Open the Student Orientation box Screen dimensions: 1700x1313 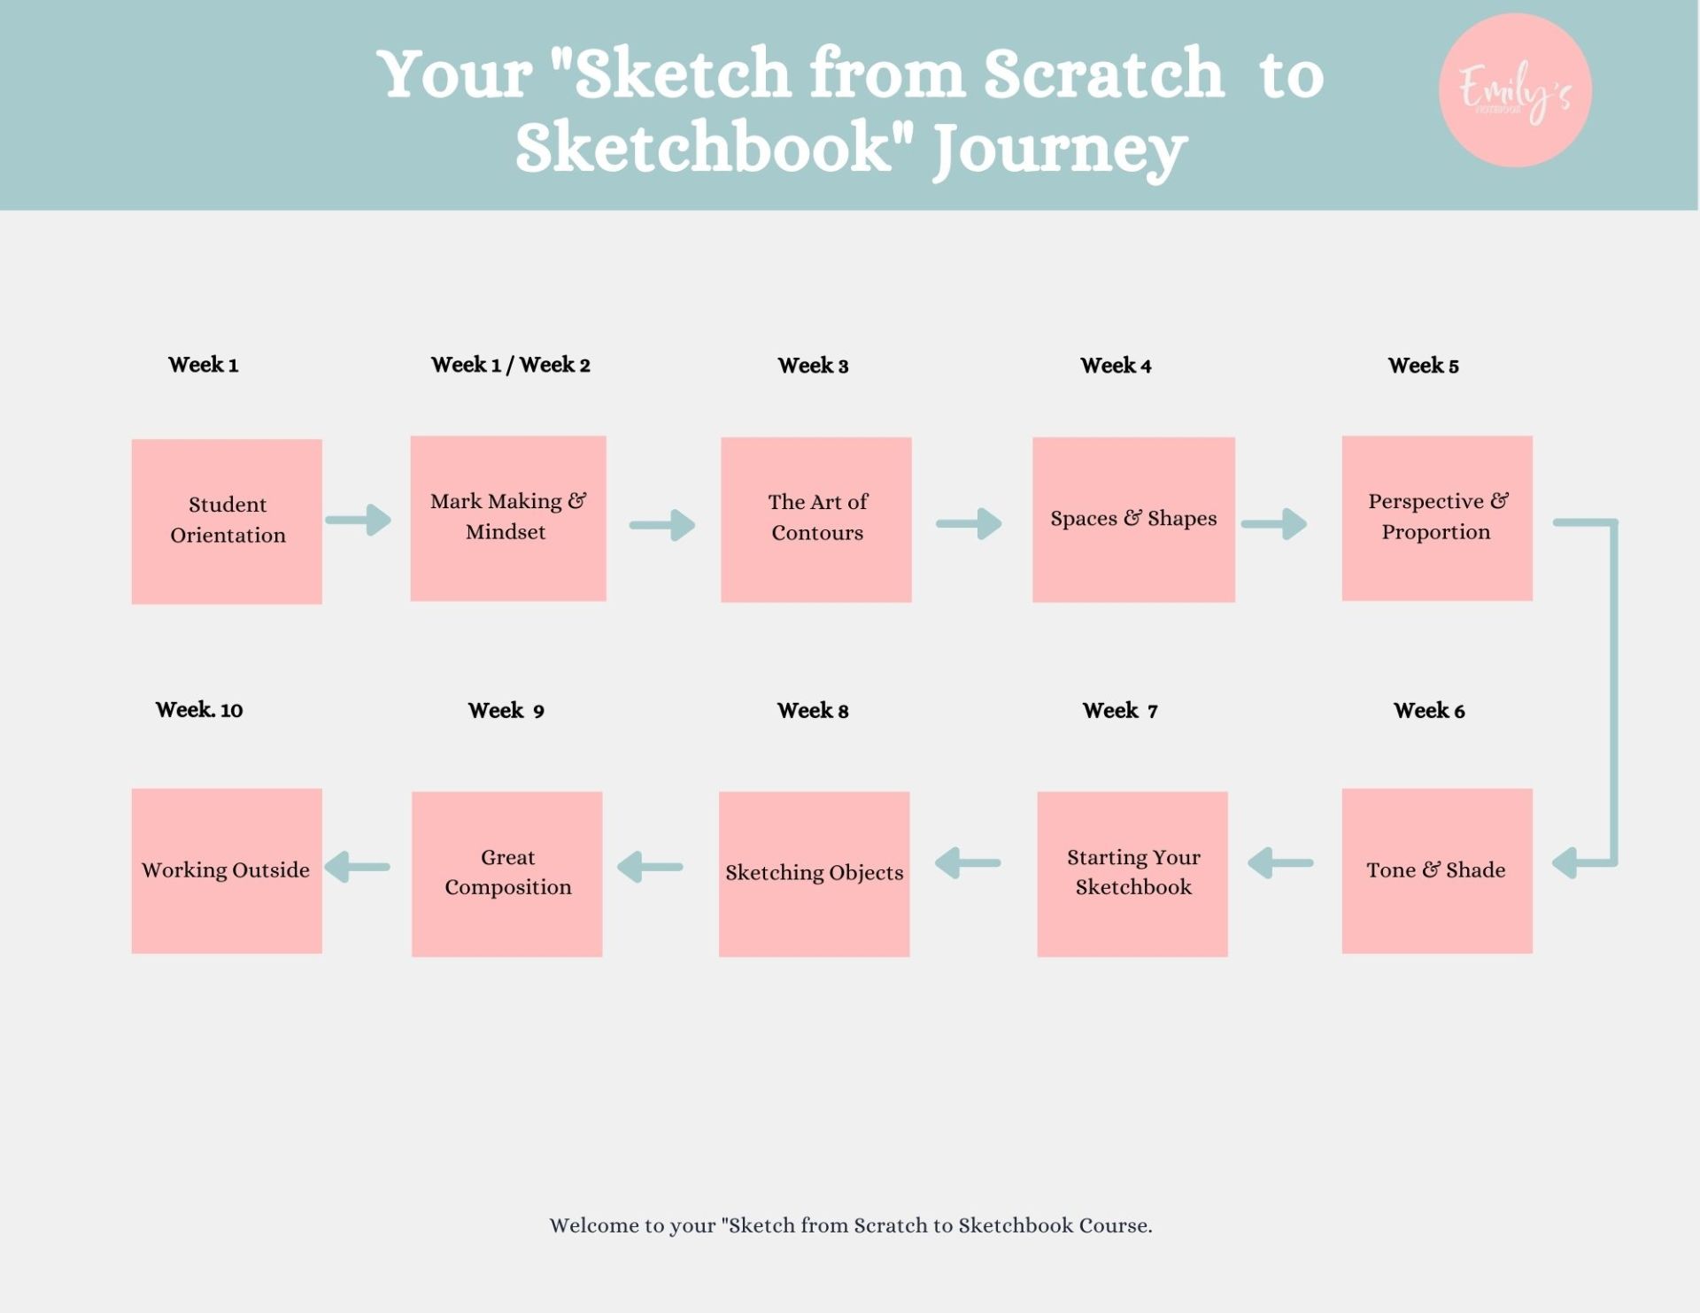click(x=227, y=521)
